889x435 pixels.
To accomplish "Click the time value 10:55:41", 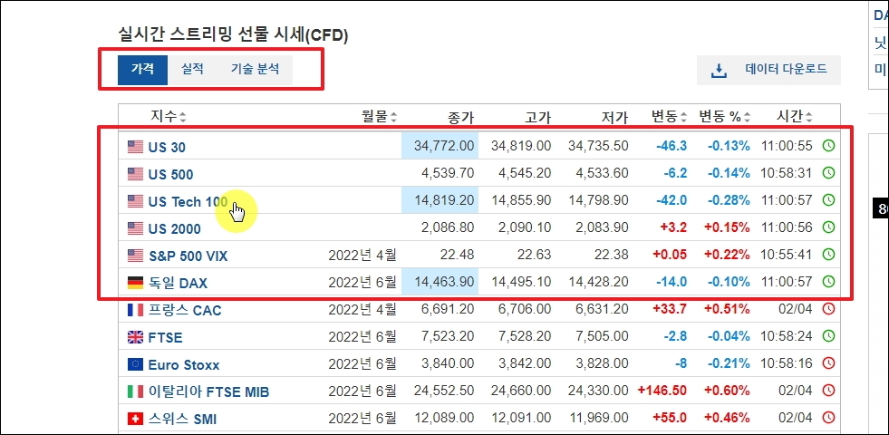I will pyautogui.click(x=787, y=255).
